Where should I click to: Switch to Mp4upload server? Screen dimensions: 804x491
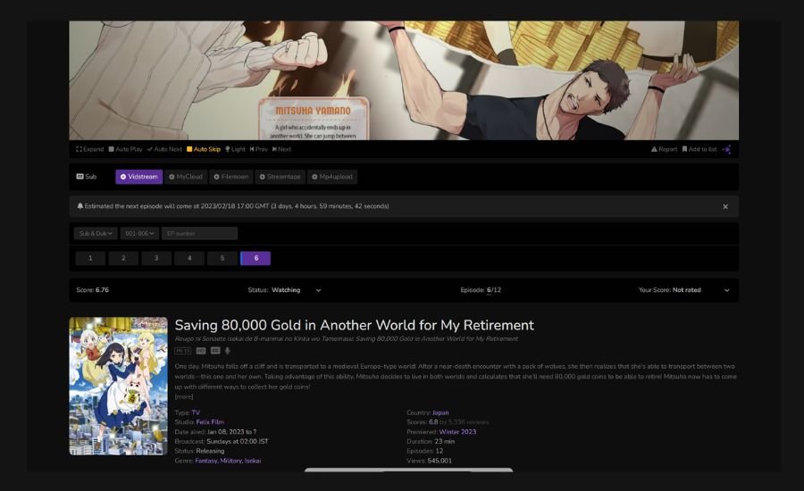click(x=332, y=176)
